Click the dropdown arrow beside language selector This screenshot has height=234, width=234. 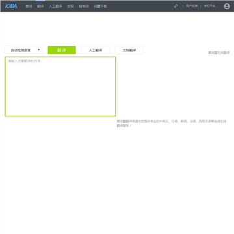39,50
